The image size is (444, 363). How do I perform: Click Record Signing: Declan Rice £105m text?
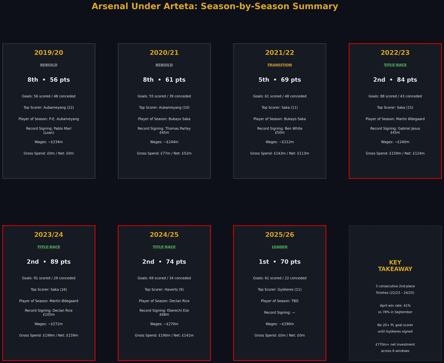pyautogui.click(x=48, y=312)
